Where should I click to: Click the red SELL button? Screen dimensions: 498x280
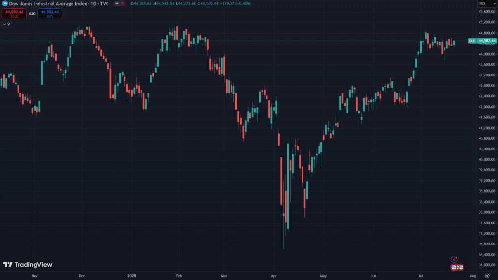coord(14,14)
